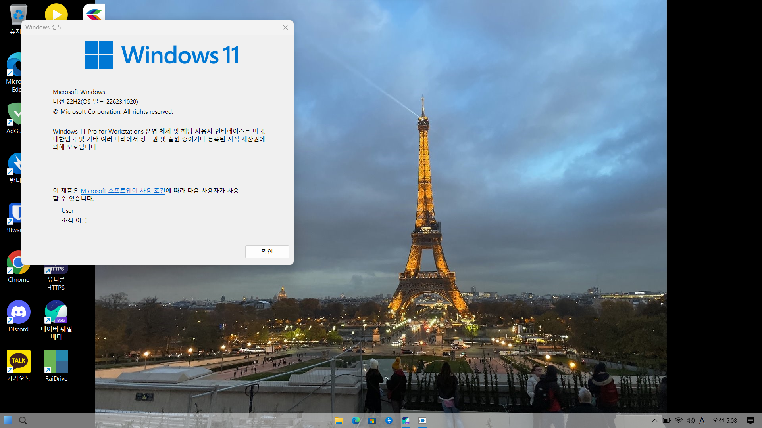This screenshot has height=428, width=762.
Task: Click the 조직 이름 text
Action: [x=74, y=220]
